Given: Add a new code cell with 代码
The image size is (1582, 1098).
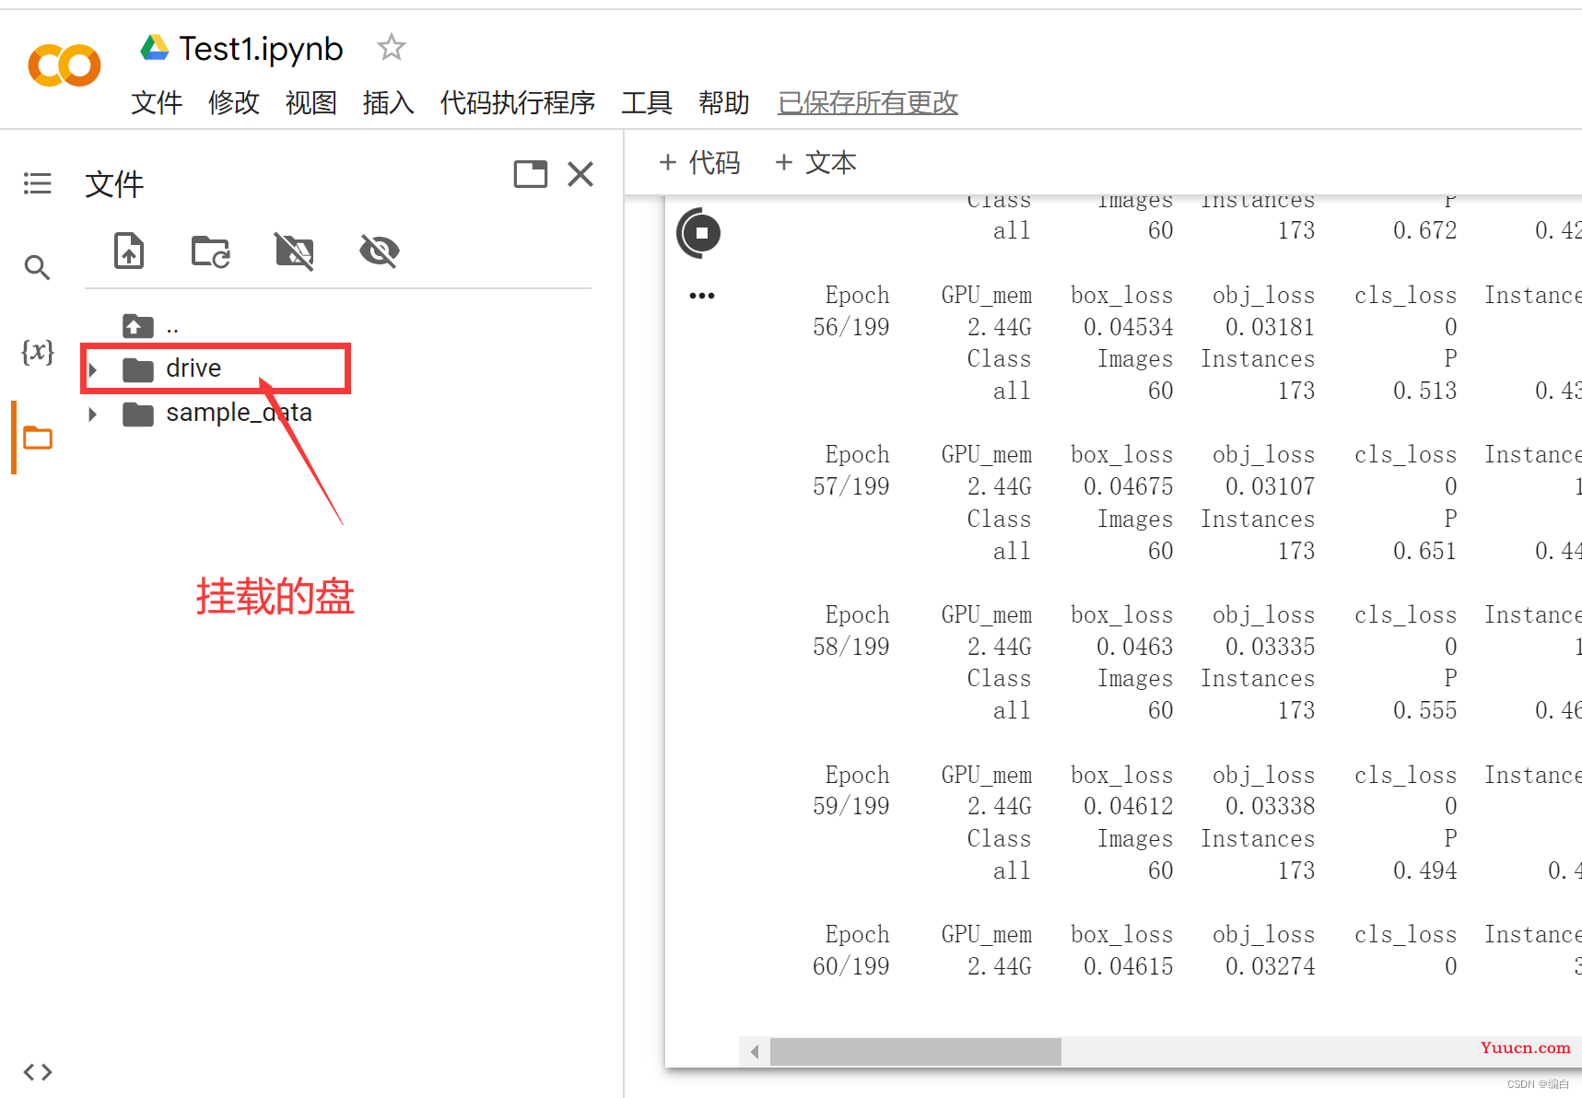Looking at the screenshot, I should (x=700, y=163).
